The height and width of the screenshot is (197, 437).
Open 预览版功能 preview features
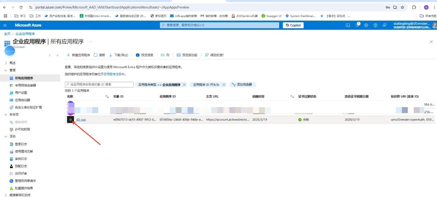[x=187, y=55]
